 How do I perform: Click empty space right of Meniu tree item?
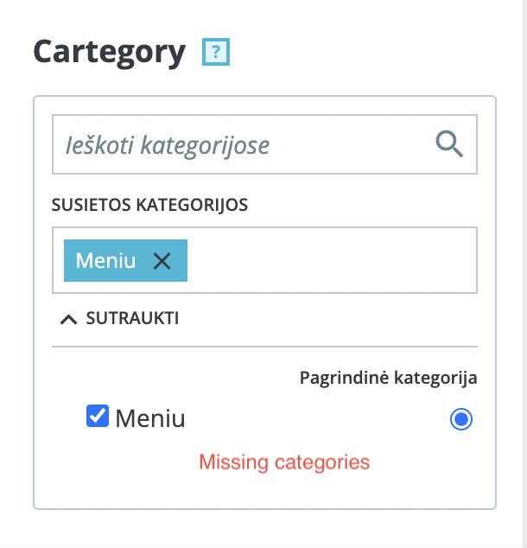pyautogui.click(x=314, y=418)
